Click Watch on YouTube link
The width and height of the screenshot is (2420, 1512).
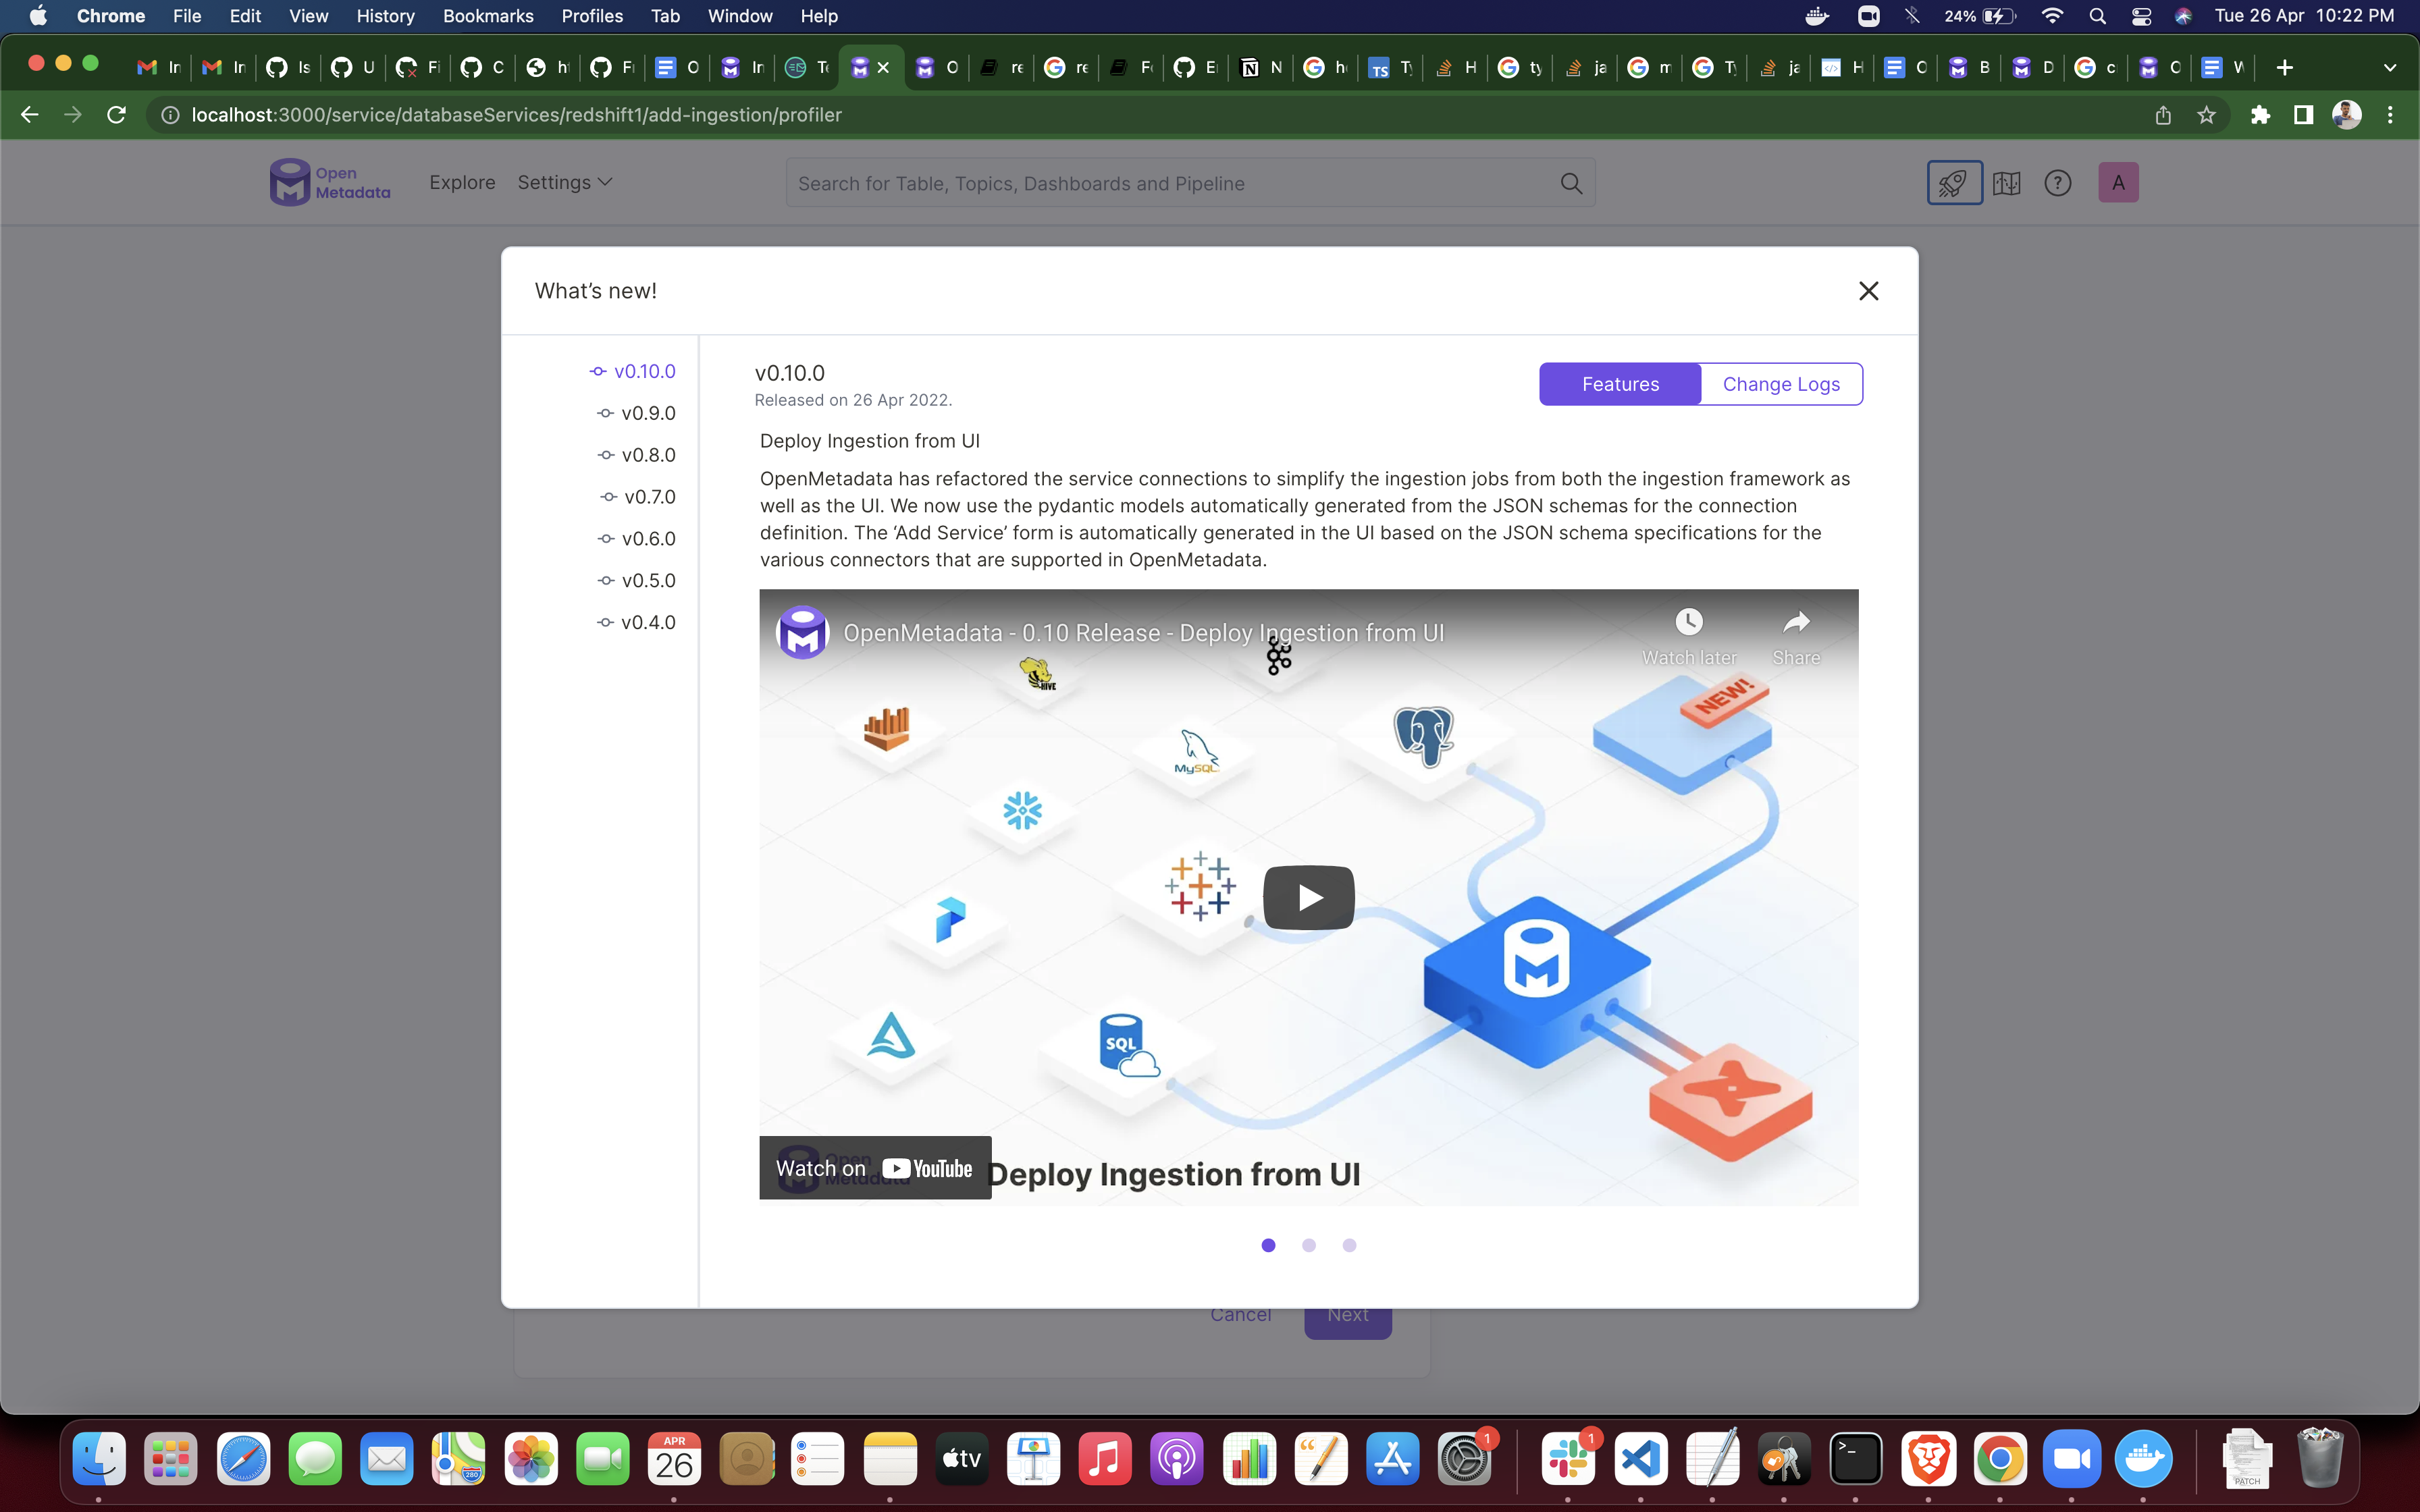click(874, 1168)
